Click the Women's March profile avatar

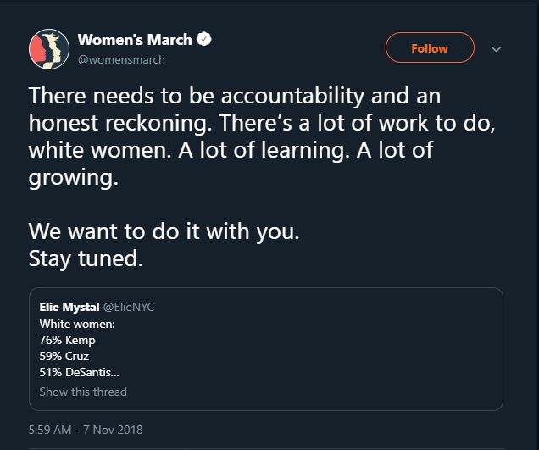50,48
